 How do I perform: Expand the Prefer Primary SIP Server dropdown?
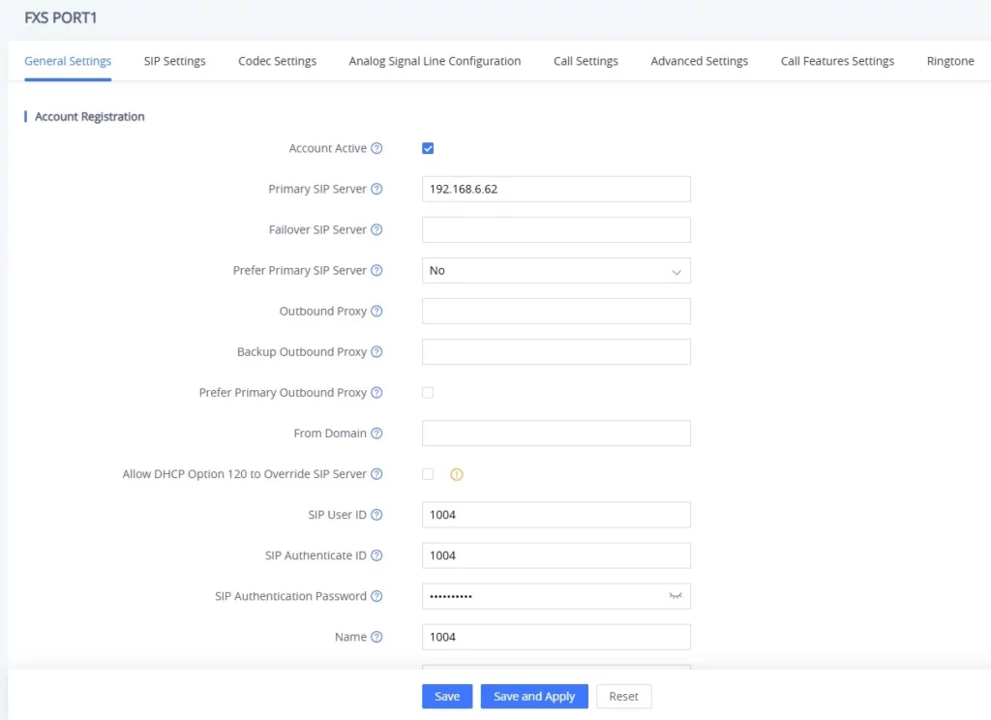(556, 271)
